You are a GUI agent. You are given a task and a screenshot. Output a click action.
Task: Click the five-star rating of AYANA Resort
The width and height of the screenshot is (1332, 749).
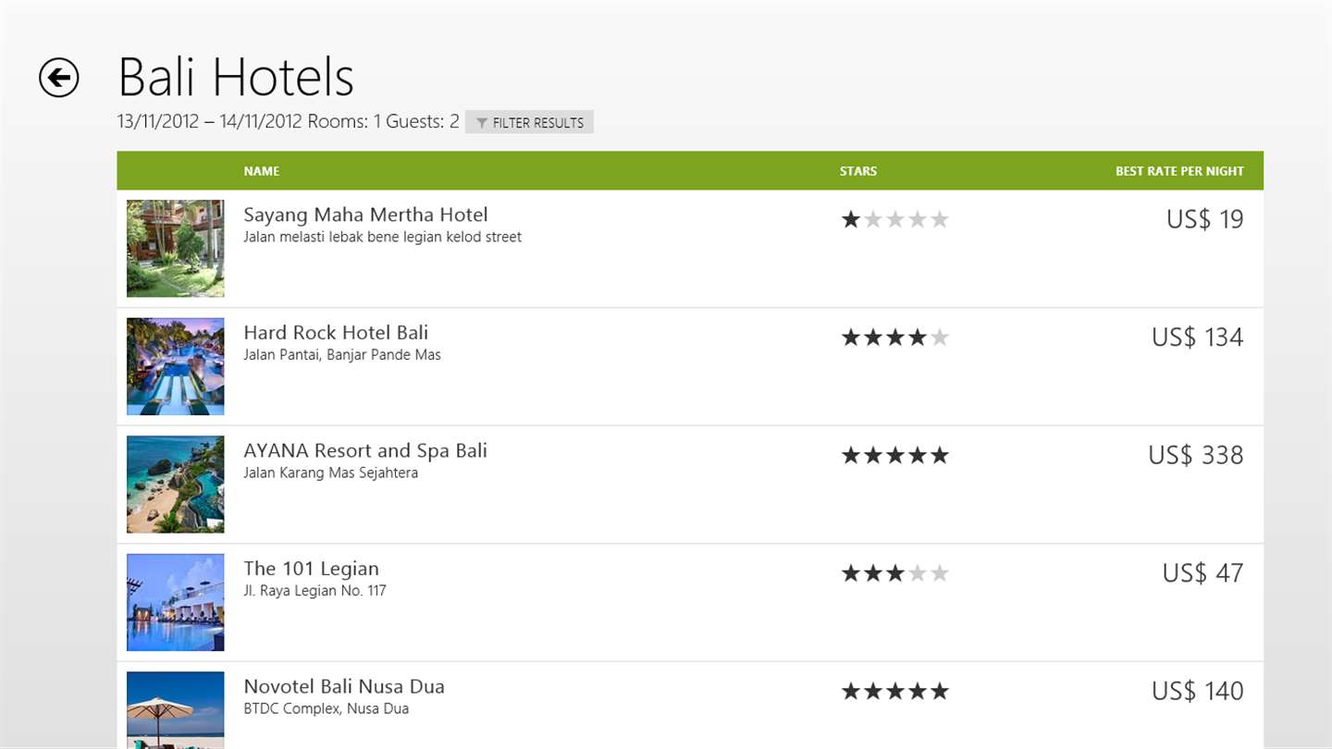coord(894,455)
